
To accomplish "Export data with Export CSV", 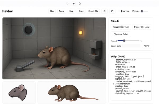I will pyautogui.click(x=93, y=11).
